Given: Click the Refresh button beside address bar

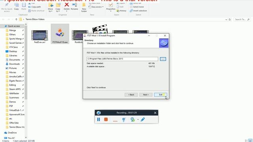Looking at the screenshot, I should click(x=230, y=19).
